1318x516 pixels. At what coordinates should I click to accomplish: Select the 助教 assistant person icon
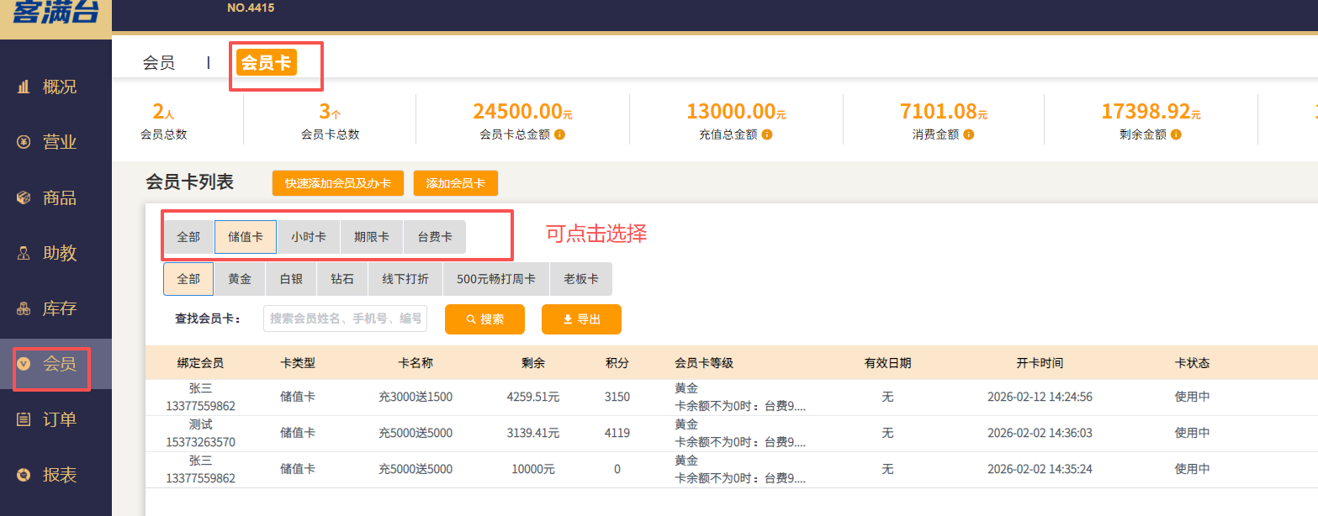[x=24, y=253]
